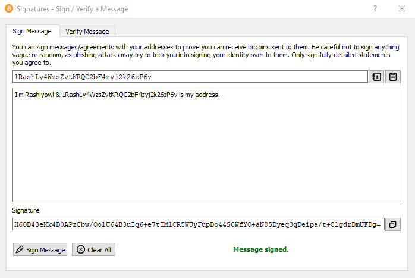This screenshot has height=278, width=415.
Task: Click the green Message signed status text
Action: point(260,249)
